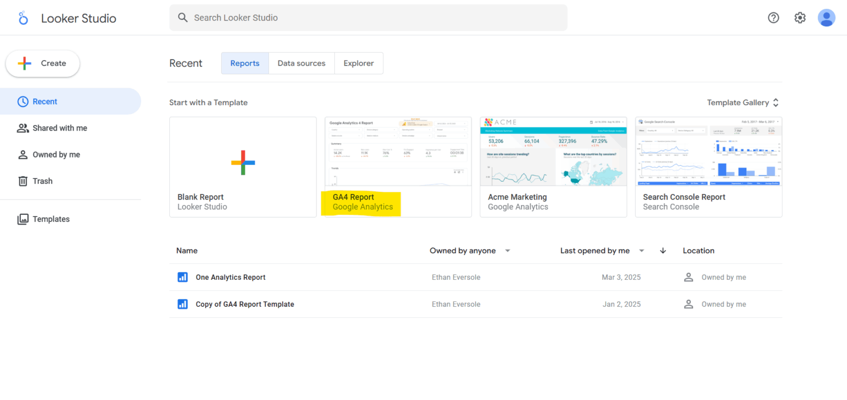Click the One Analytics Report chart icon
Screen dimensions: 847x400
(x=183, y=277)
